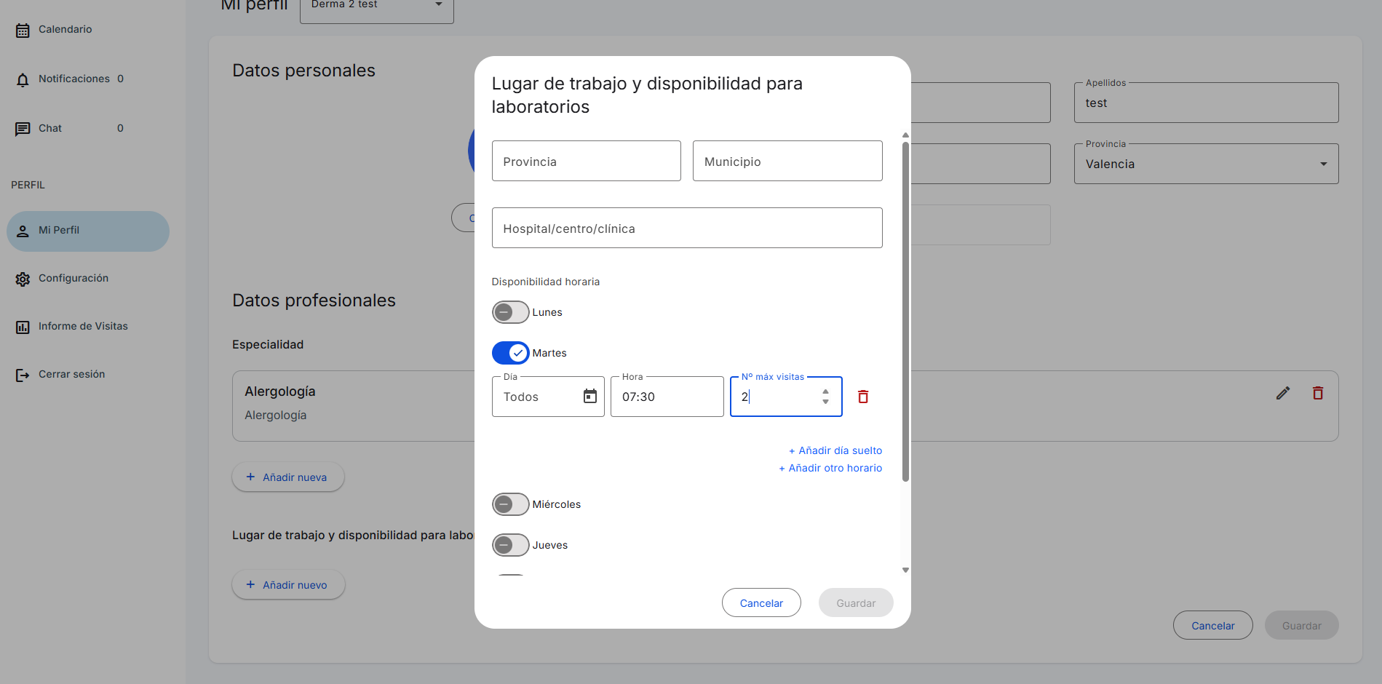Click Añadir otro horario link
Screen dimensions: 1382x684
click(x=830, y=468)
